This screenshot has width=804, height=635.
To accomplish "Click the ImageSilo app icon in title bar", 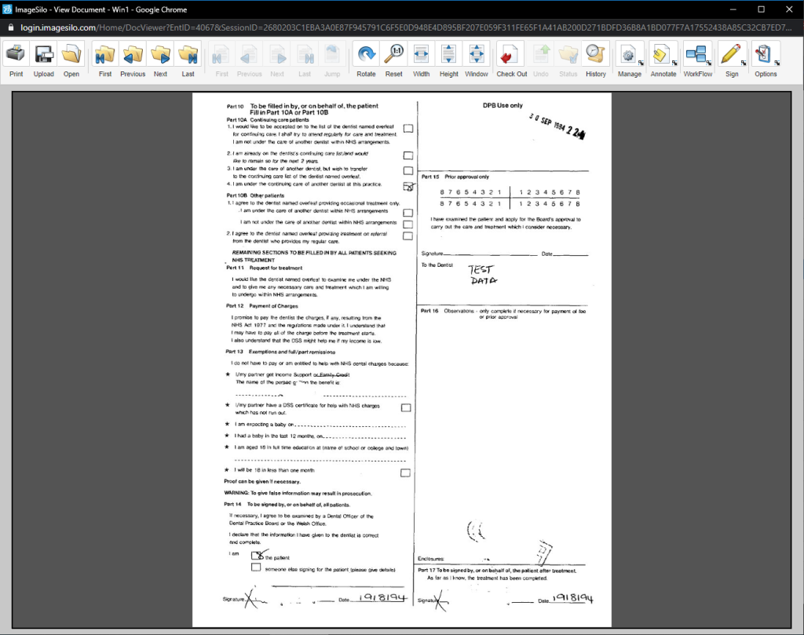I will tap(7, 9).
